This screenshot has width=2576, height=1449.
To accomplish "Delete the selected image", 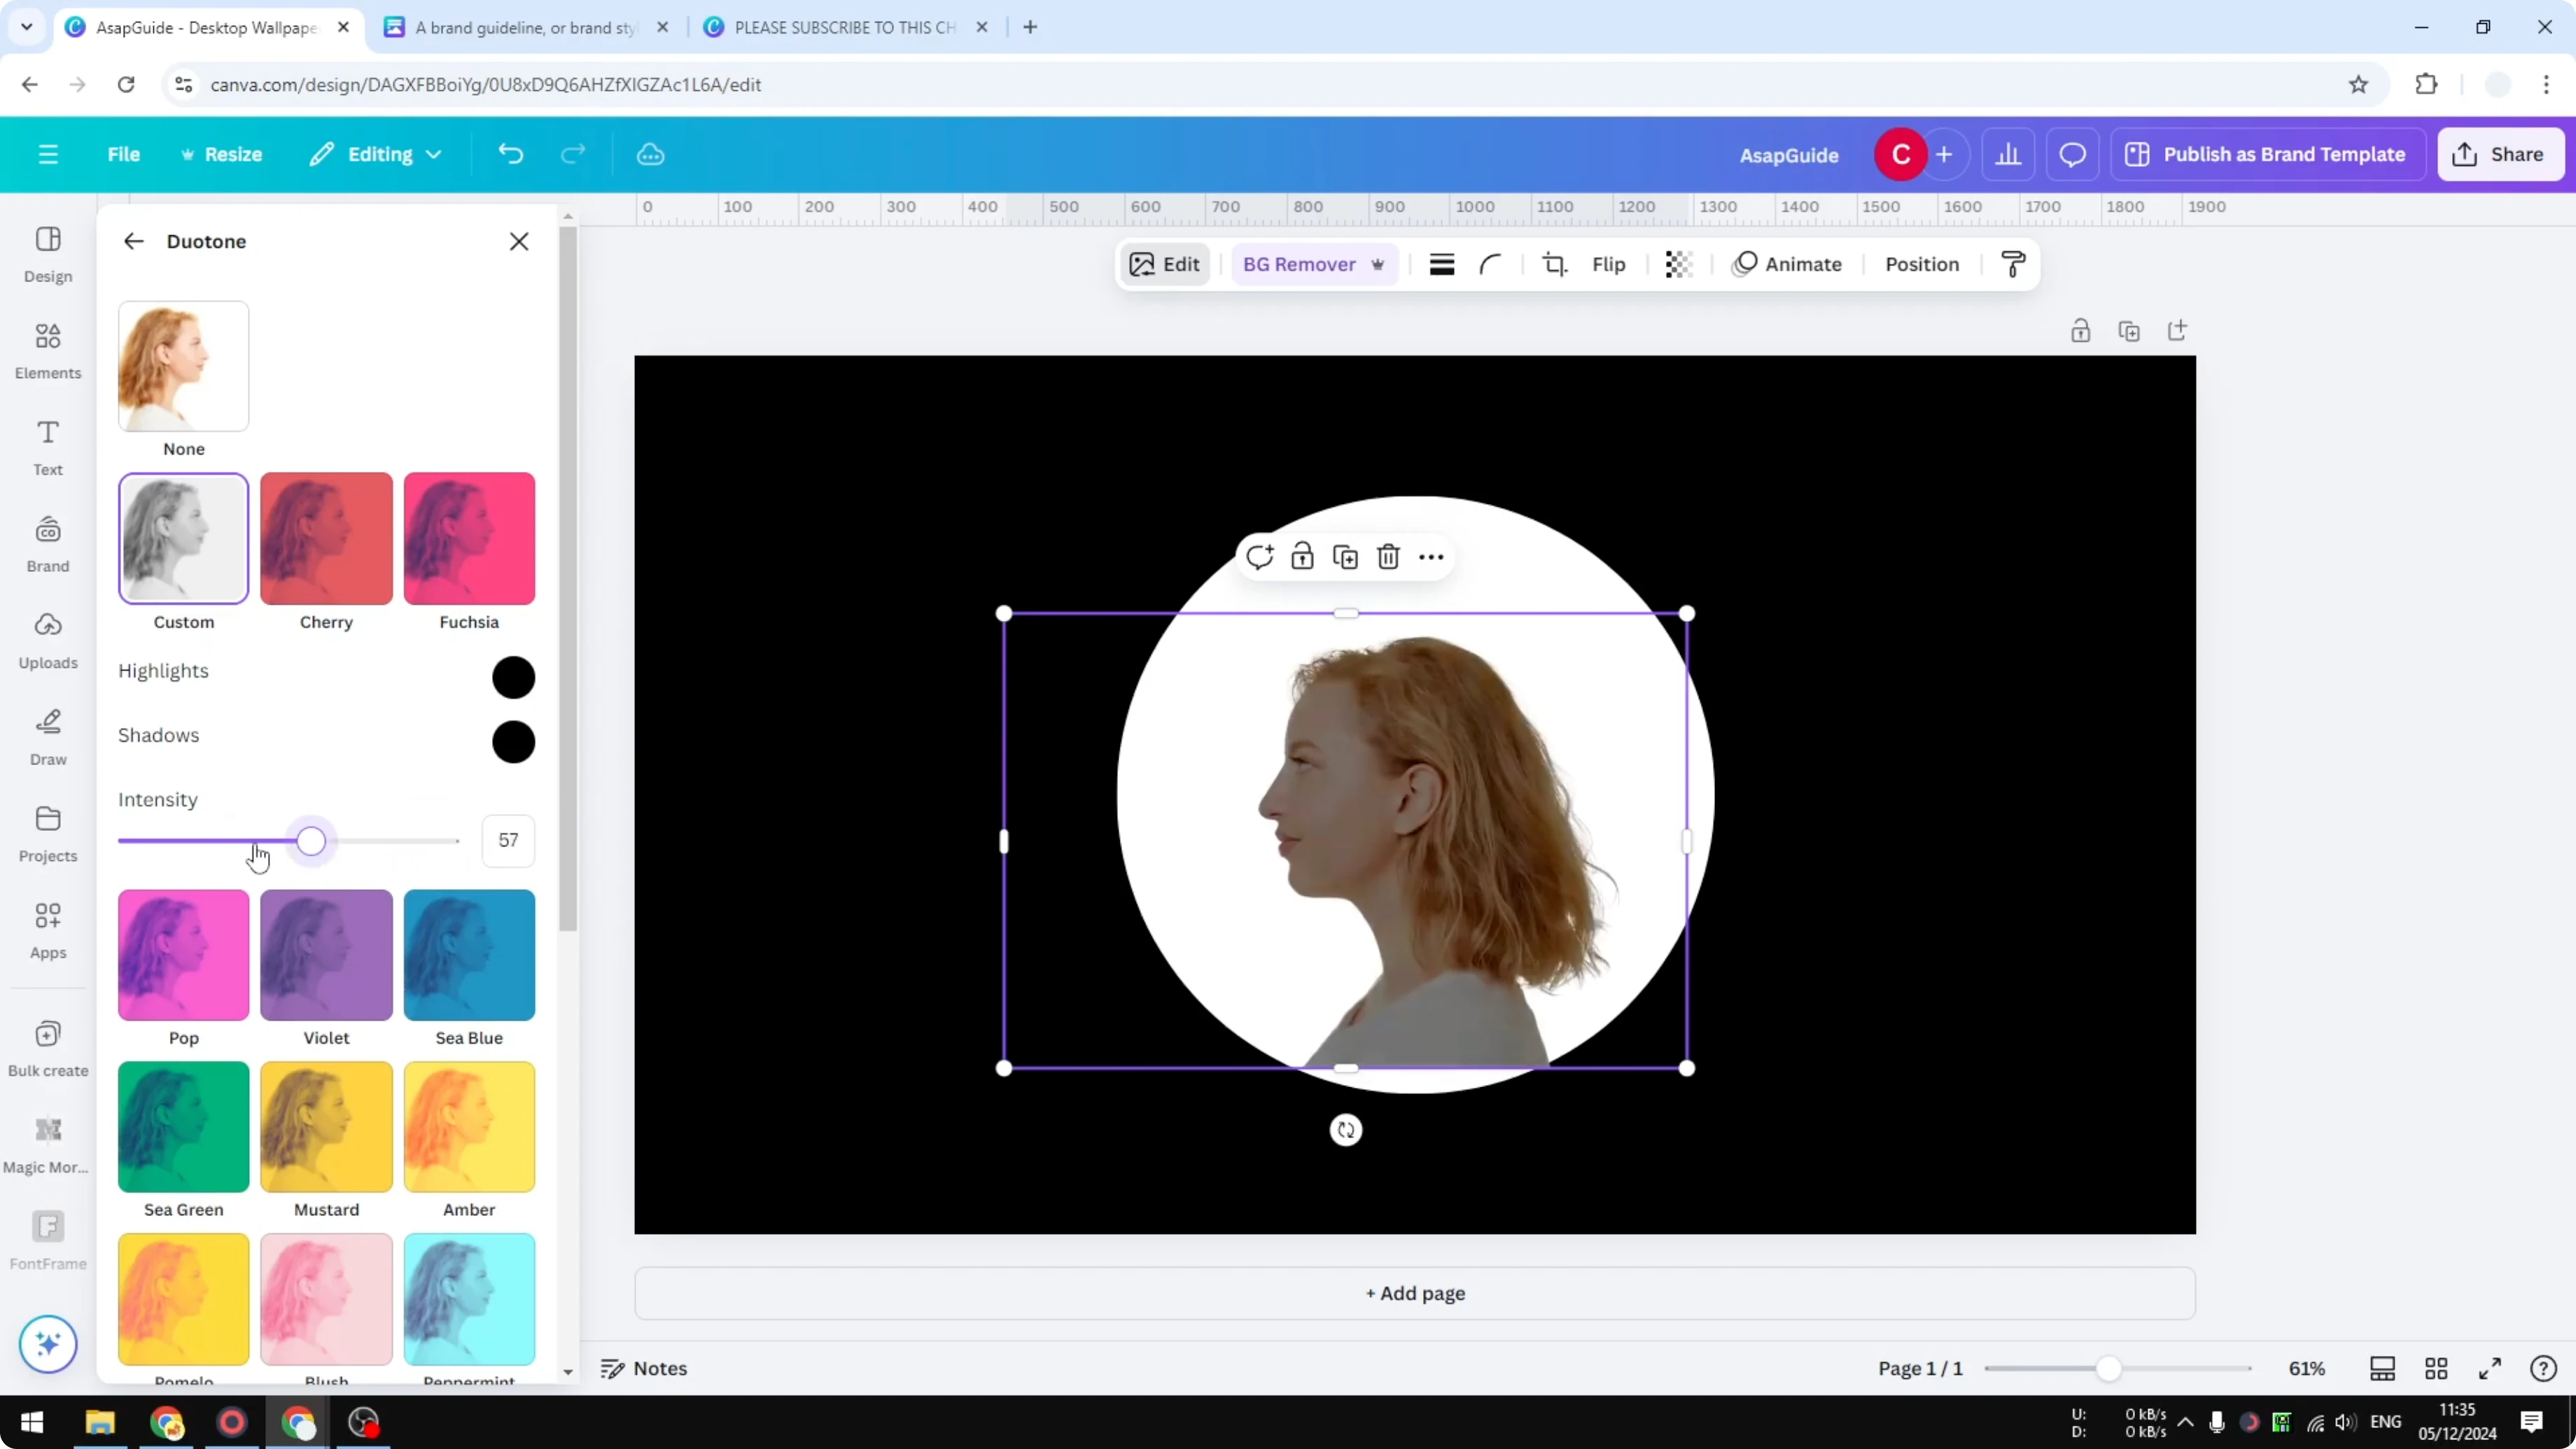I will pyautogui.click(x=1388, y=556).
